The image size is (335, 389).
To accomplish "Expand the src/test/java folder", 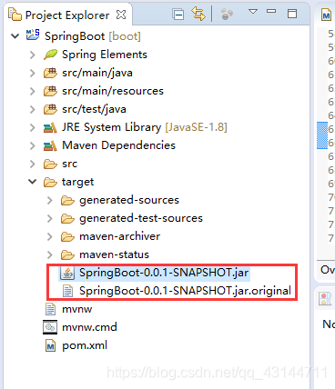I will coord(32,109).
